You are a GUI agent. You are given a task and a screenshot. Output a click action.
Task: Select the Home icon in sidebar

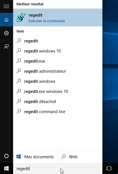pyautogui.click(x=6, y=20)
